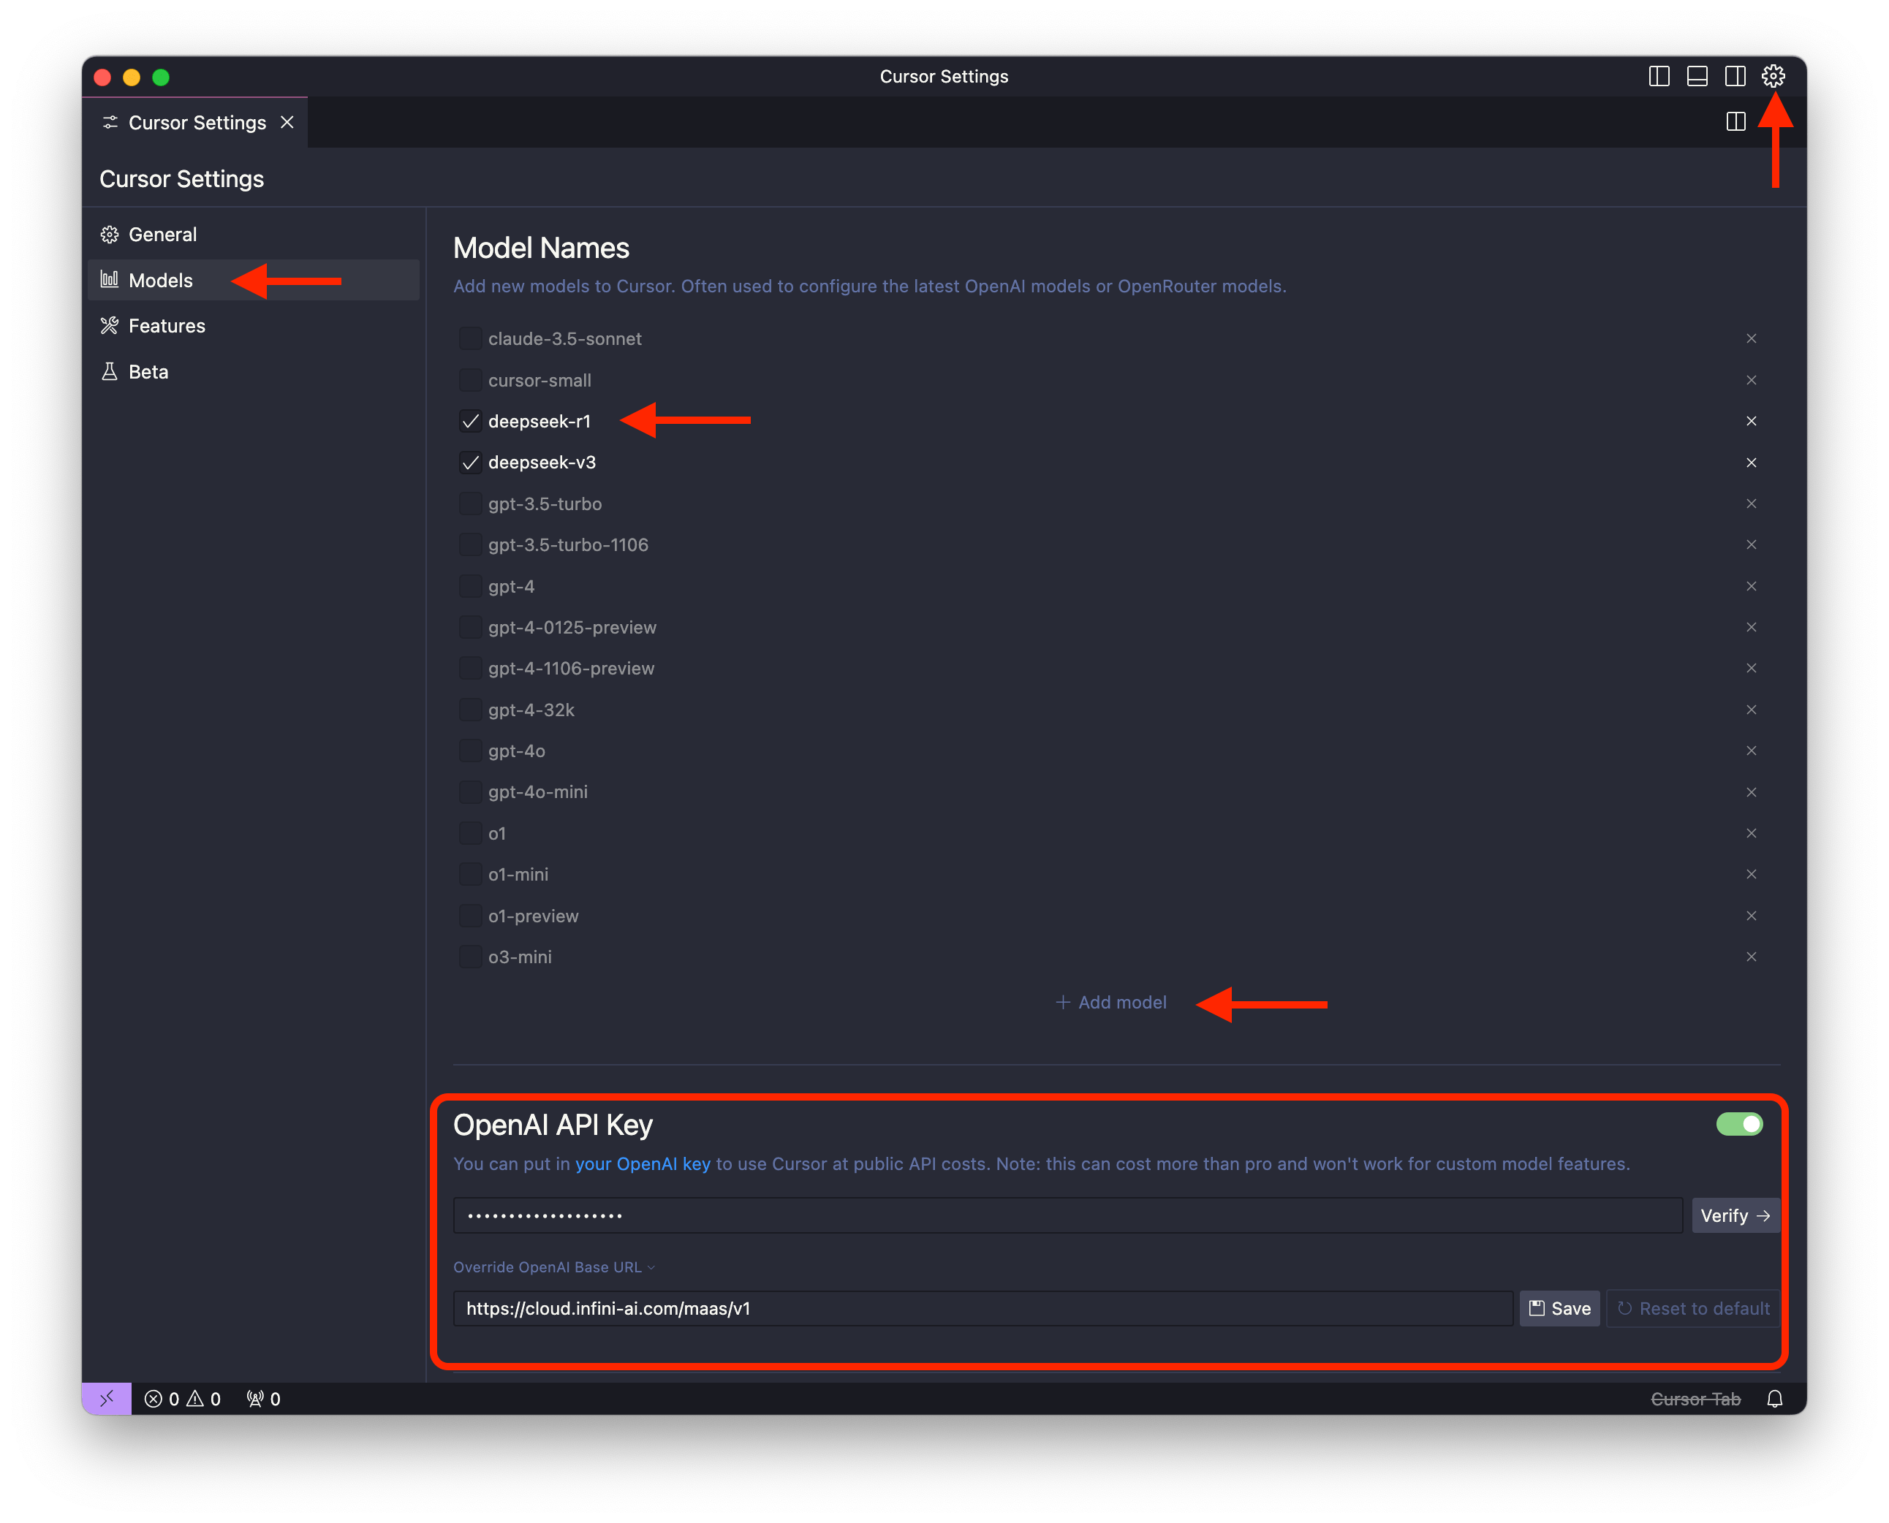
Task: Open the Beta settings section
Action: click(x=254, y=371)
